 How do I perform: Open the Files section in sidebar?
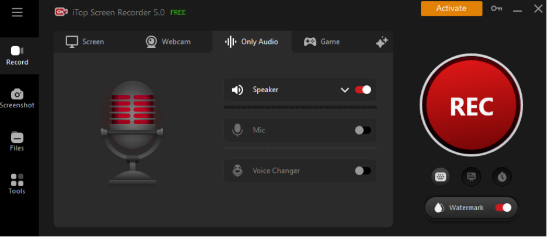click(17, 141)
